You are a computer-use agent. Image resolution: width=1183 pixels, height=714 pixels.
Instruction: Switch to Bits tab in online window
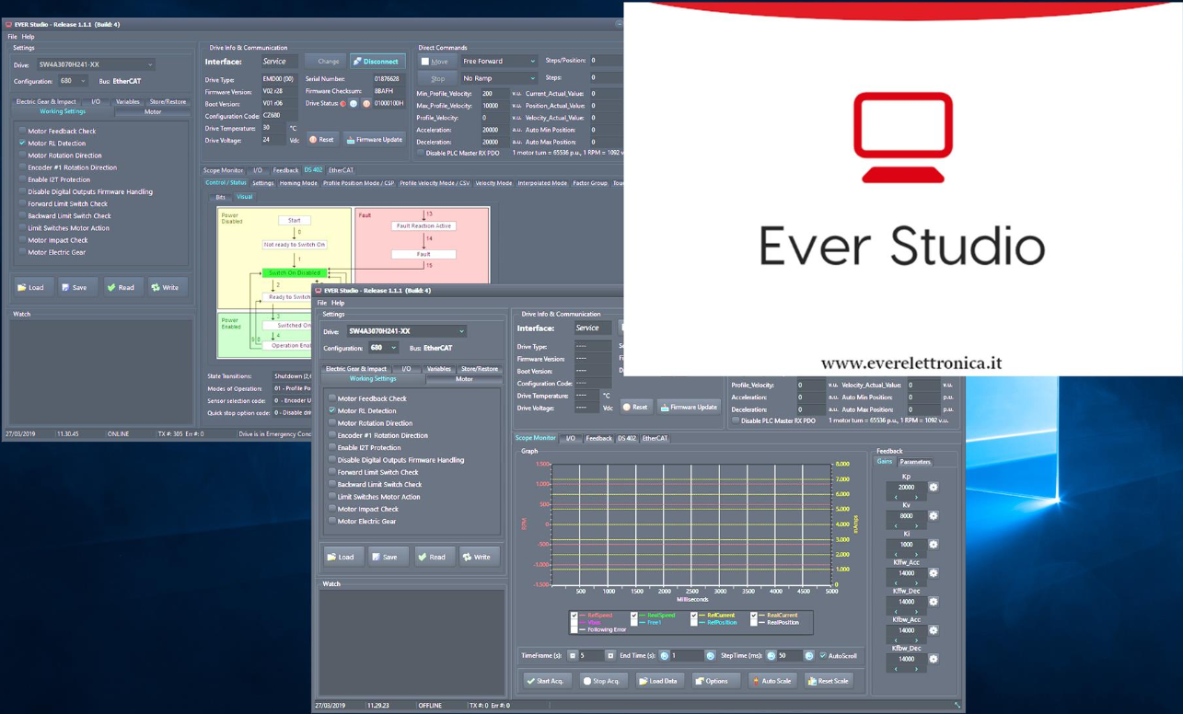(x=220, y=197)
